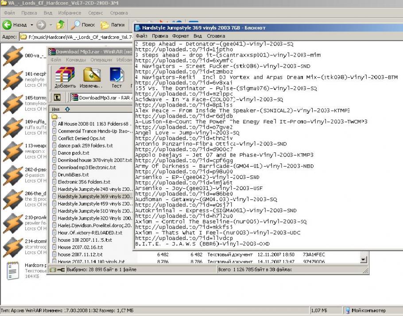Image resolution: width=403 pixels, height=316 pixels.
Task: Go up one folder level in Explorer
Action: [61, 25]
